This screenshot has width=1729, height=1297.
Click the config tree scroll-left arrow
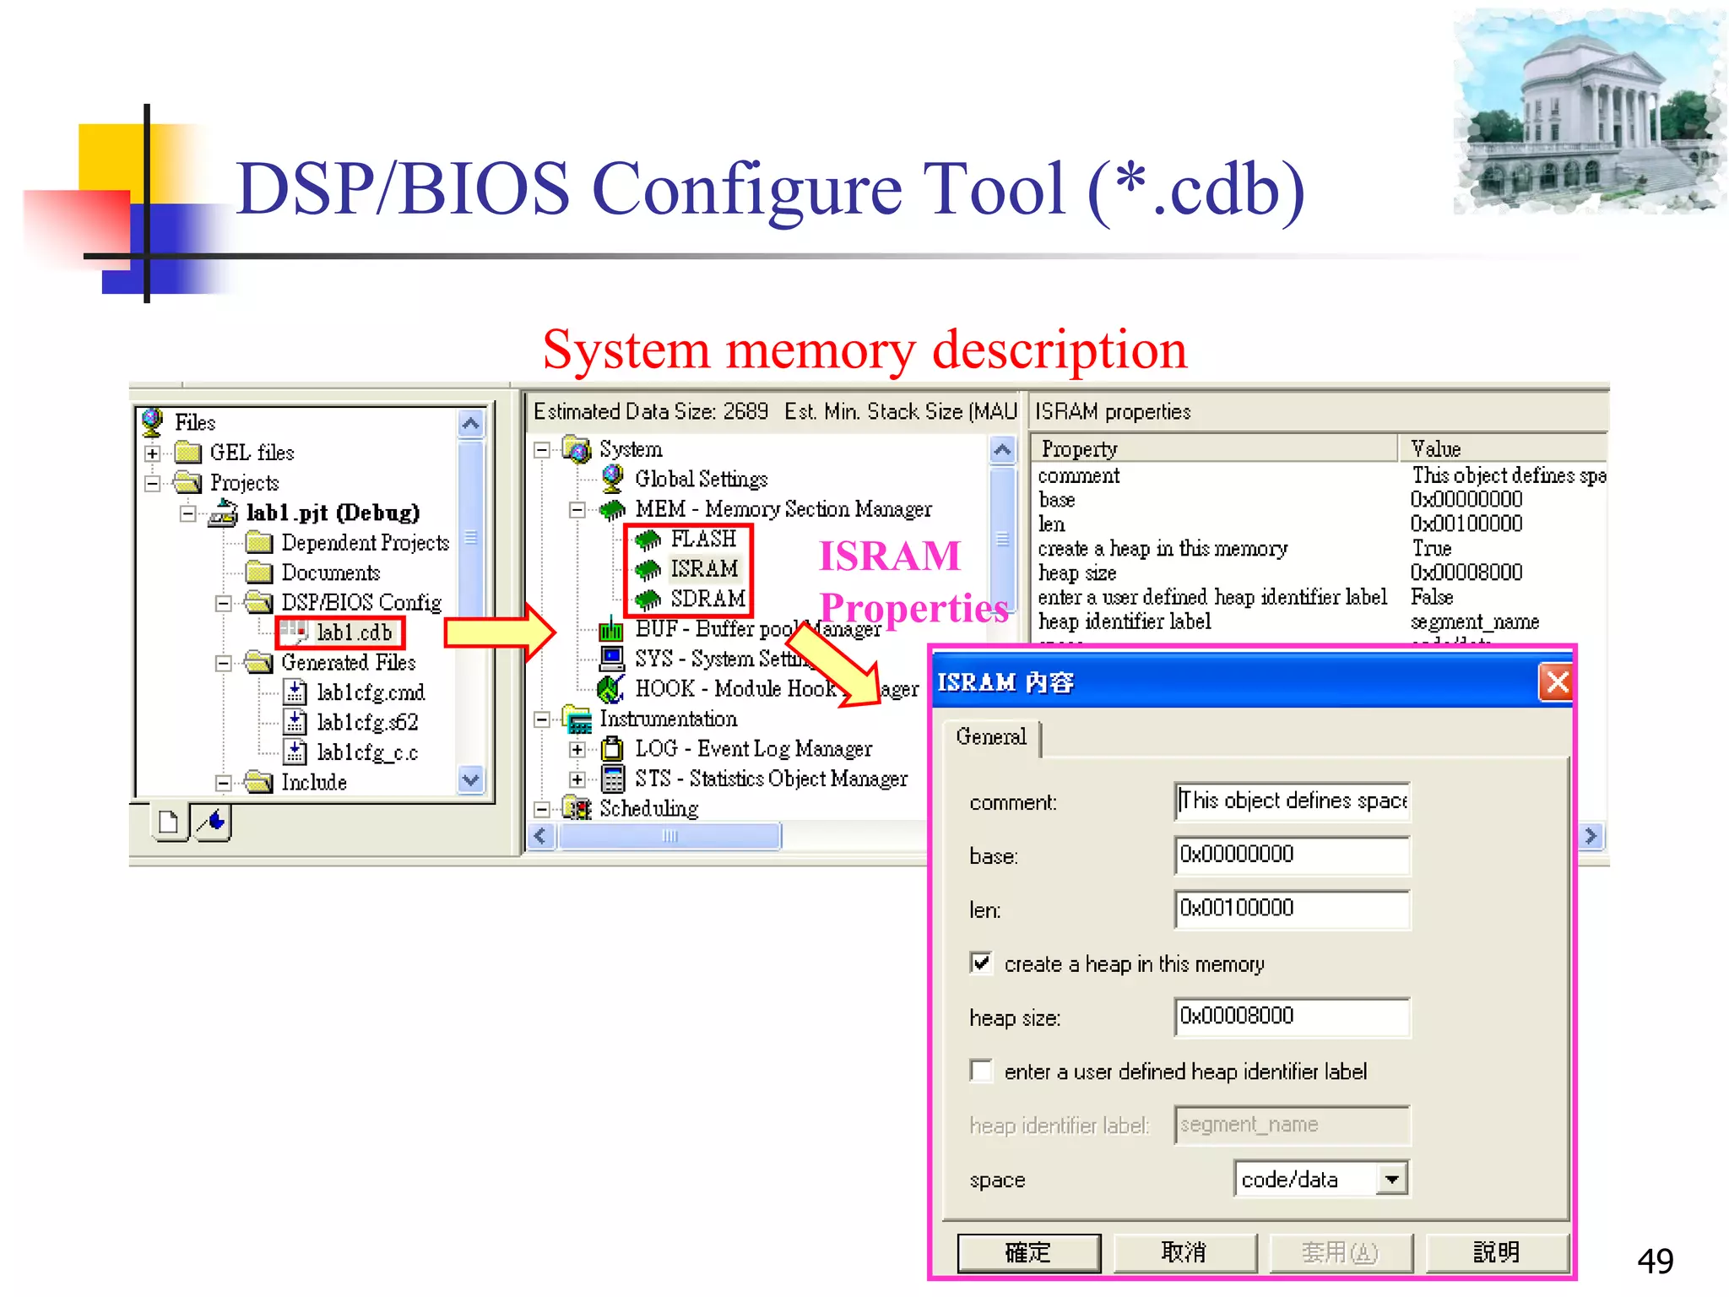point(541,836)
